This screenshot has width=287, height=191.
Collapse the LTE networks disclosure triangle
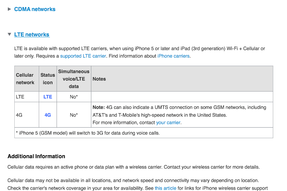coord(9,35)
